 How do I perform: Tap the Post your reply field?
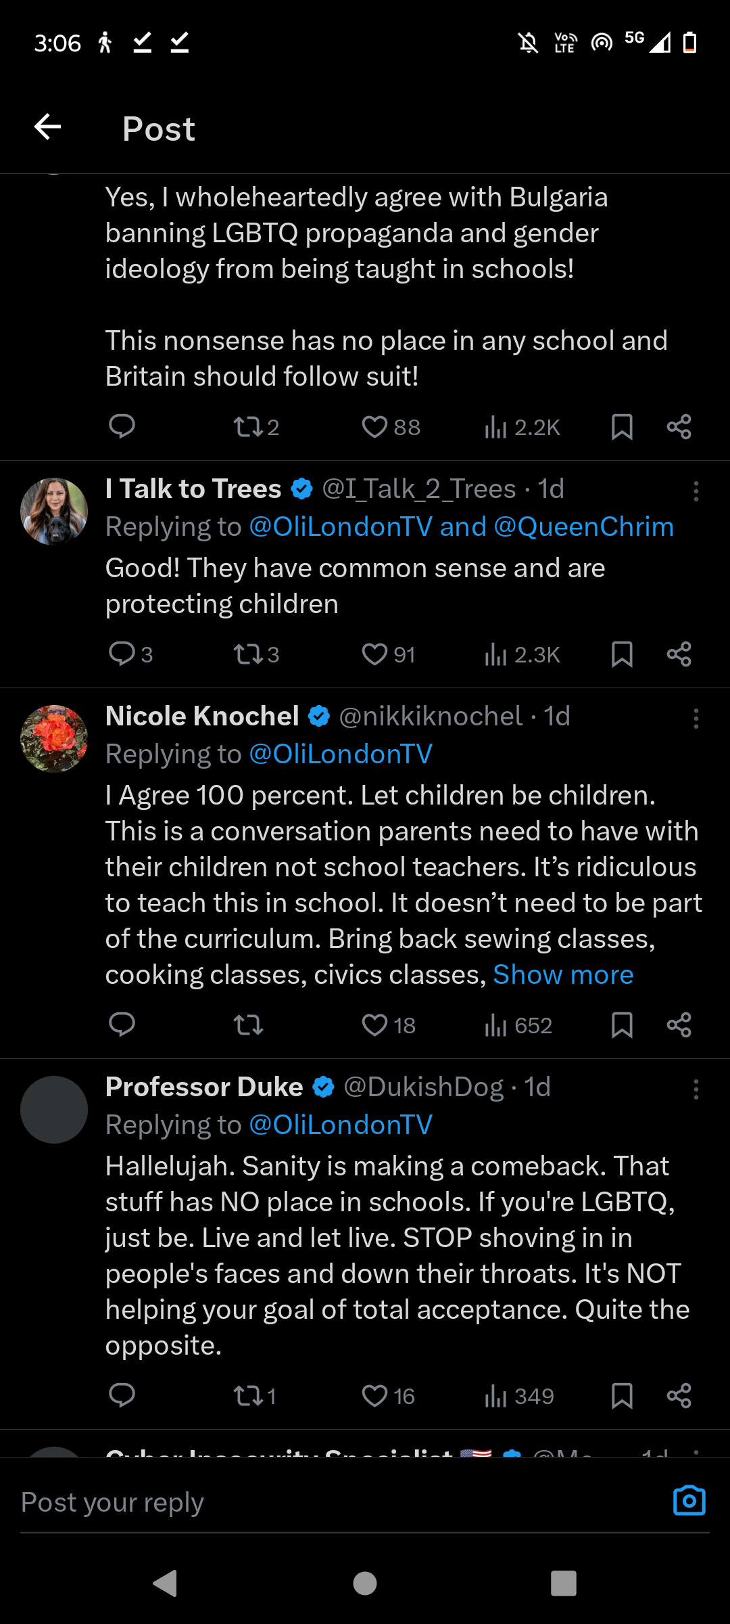point(338,1502)
